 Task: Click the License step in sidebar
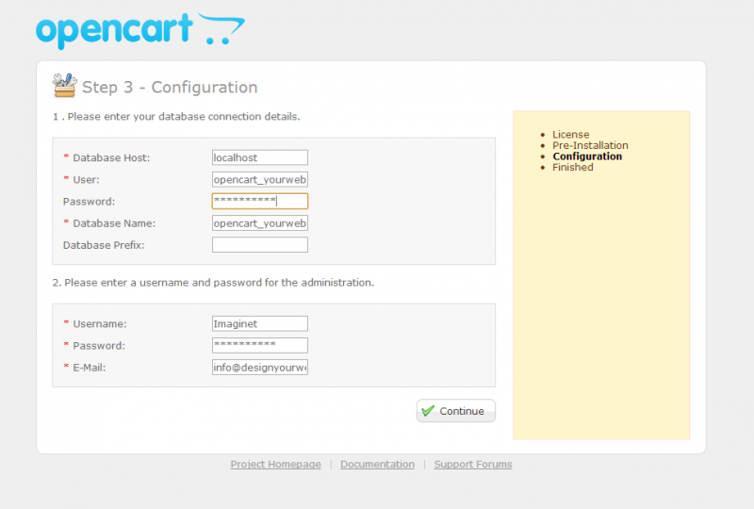[571, 134]
